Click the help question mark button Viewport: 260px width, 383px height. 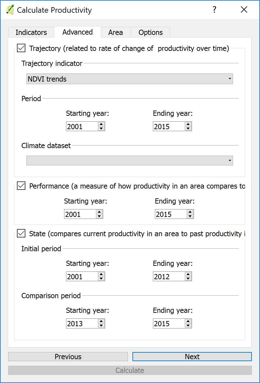tap(214, 10)
